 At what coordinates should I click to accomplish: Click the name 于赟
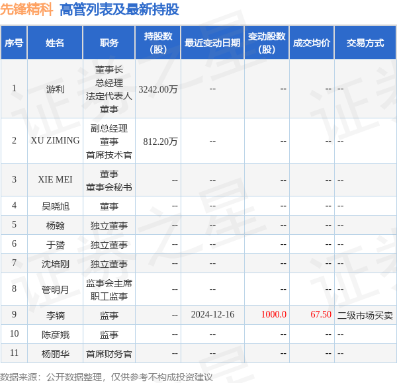[x=55, y=245]
